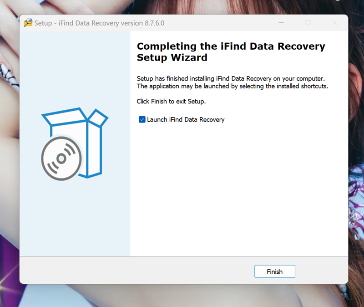Click the desktop wallpaper below the setup window

(x=182, y=296)
